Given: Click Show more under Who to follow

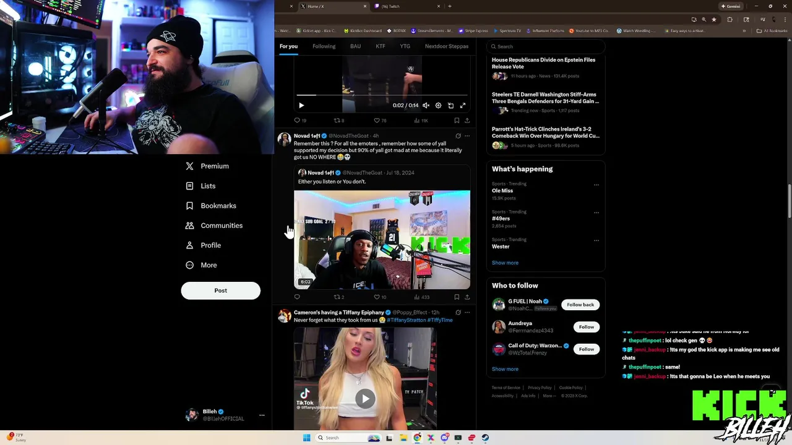Looking at the screenshot, I should (505, 369).
